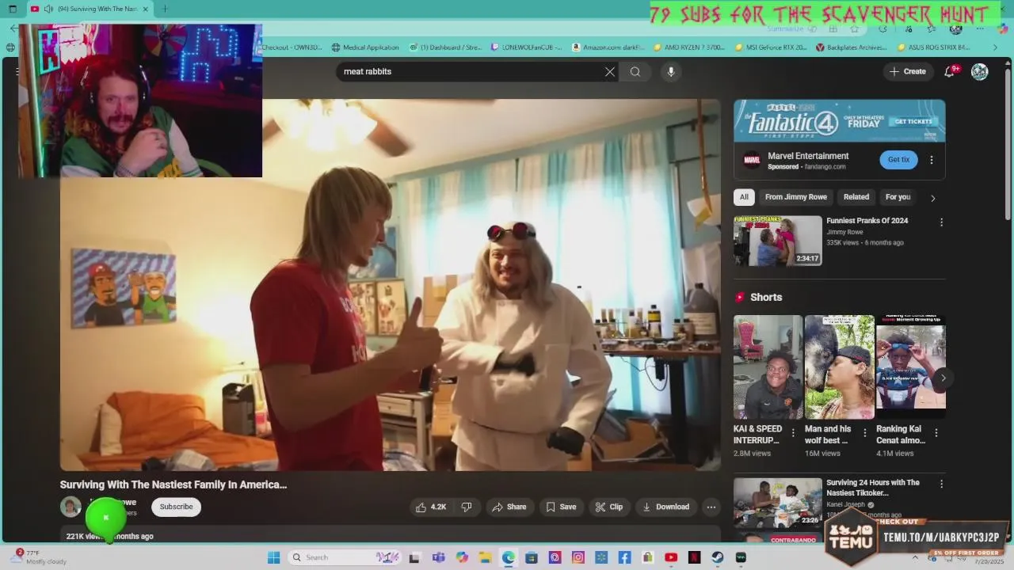Open the 'Ranking Kai Cenat almo...' short

(x=910, y=367)
